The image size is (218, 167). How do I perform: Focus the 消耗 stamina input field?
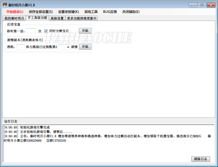21,47
